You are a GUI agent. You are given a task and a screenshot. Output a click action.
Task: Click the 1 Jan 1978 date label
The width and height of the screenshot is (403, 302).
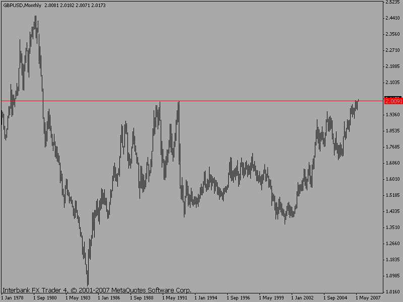(x=13, y=298)
